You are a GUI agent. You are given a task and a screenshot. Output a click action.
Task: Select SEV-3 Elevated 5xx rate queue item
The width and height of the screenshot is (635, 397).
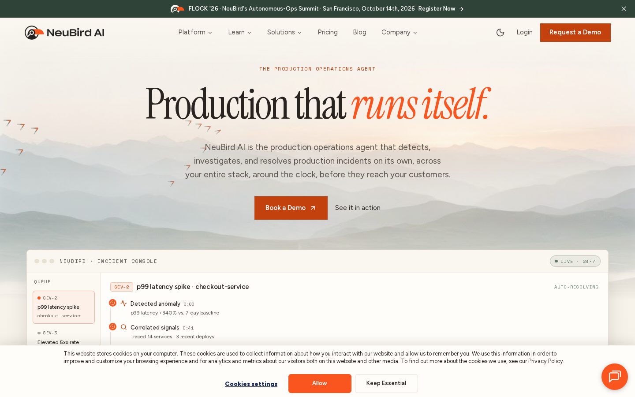(x=63, y=337)
